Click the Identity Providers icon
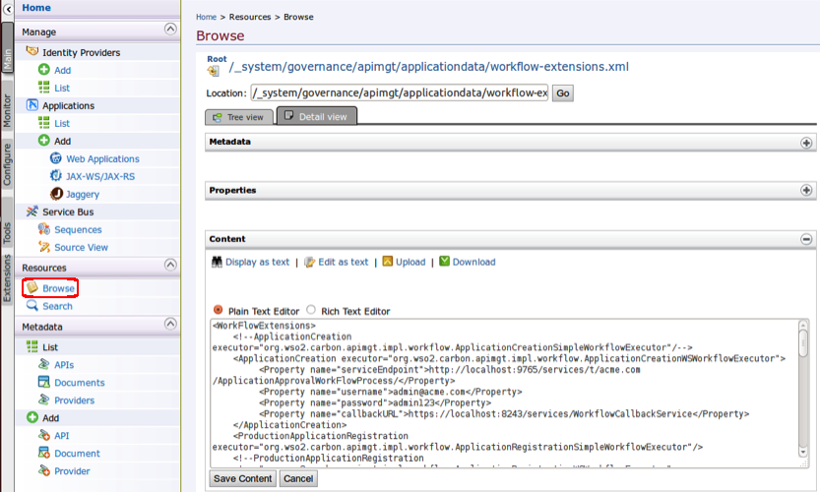 pos(32,52)
